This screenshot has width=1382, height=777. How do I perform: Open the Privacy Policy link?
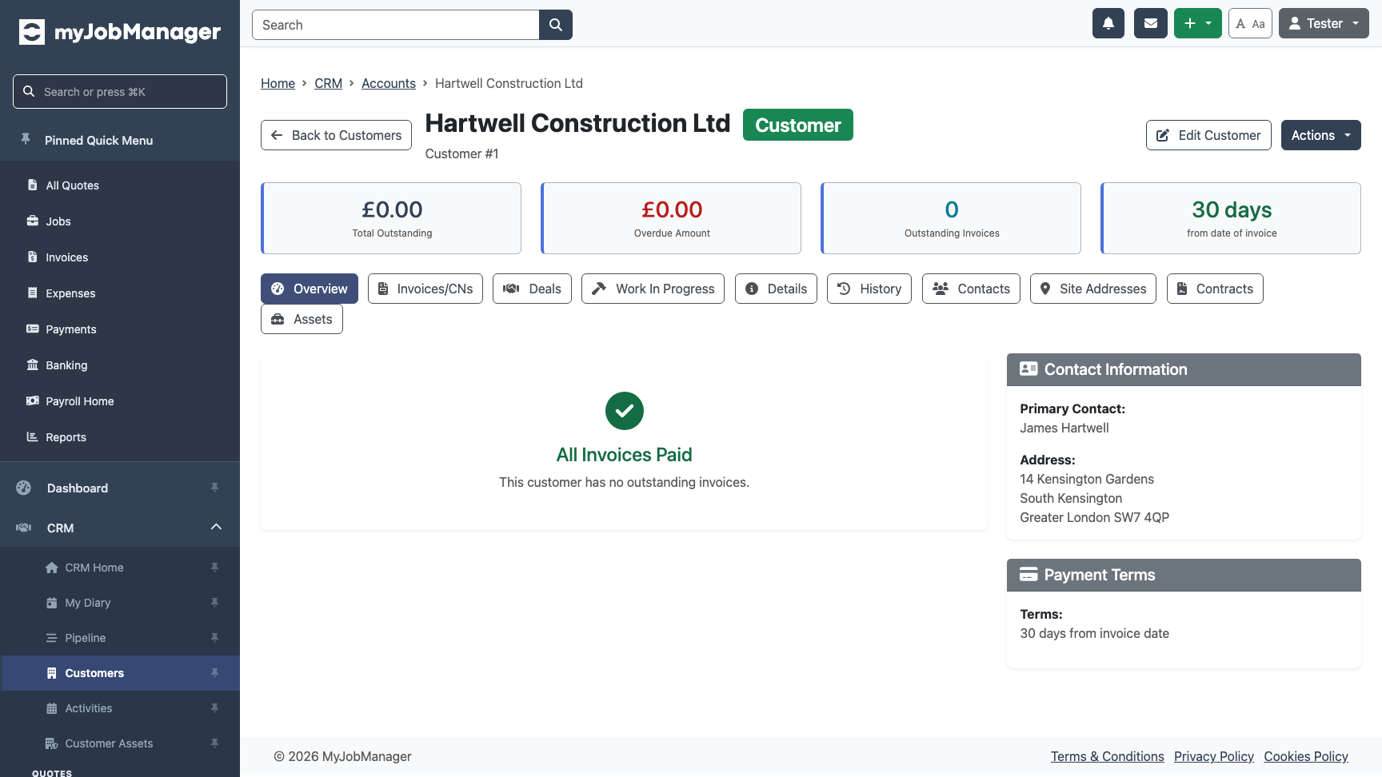1214,756
